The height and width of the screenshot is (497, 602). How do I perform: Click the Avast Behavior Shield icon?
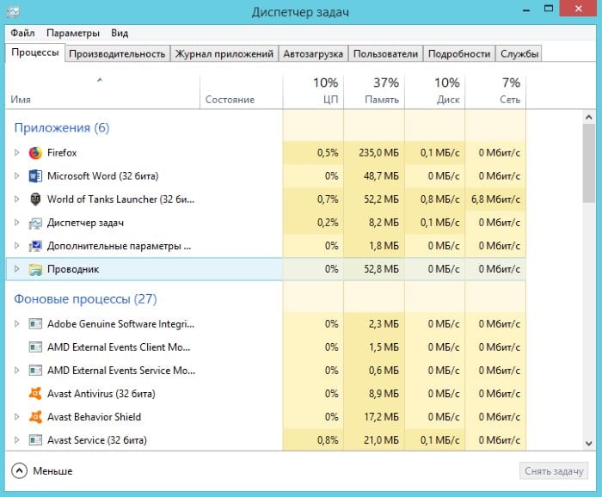[35, 417]
